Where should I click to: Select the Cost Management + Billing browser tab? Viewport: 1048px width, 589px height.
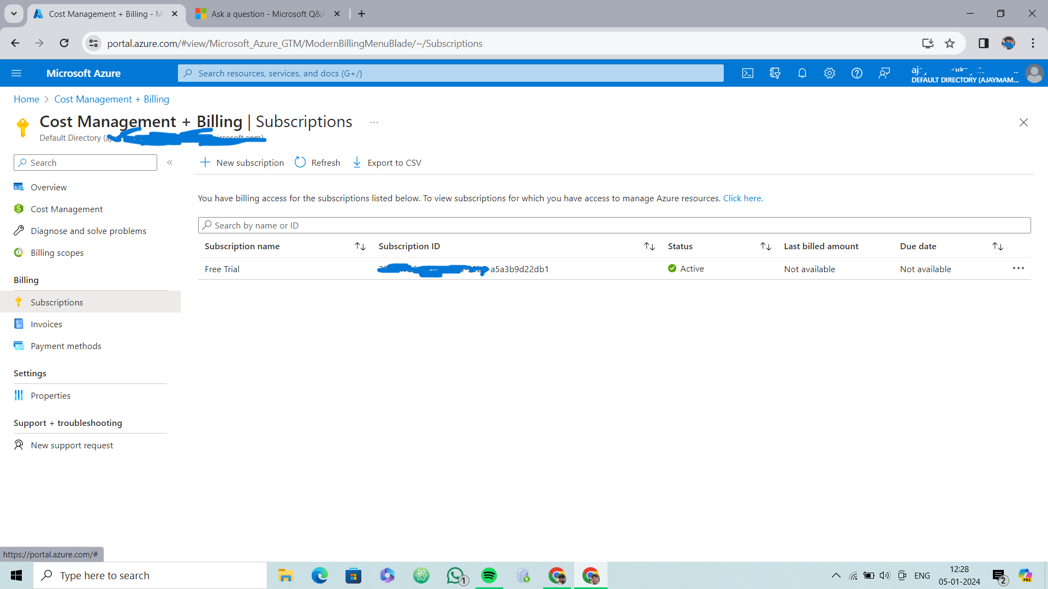point(105,14)
